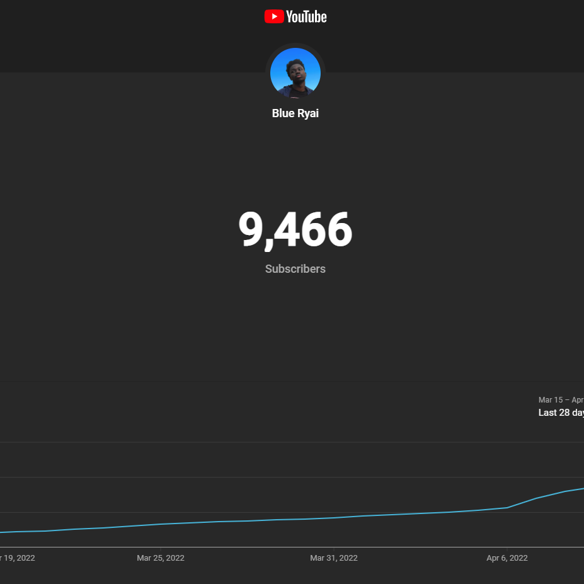Click the blue chart line above Mar 31
Viewport: 584px width, 584px height.
[334, 518]
